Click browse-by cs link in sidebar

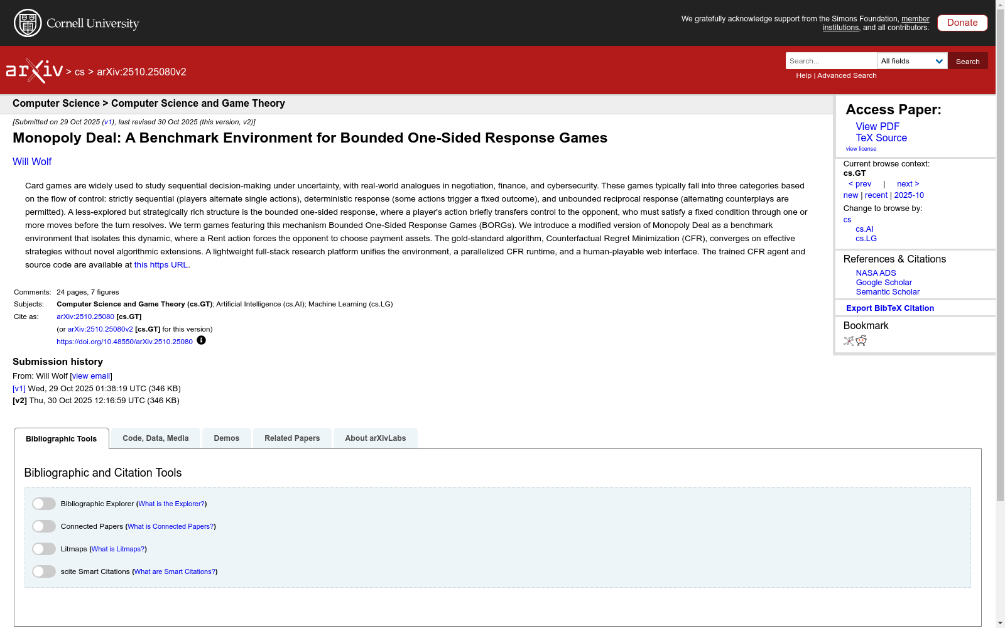pyautogui.click(x=847, y=220)
